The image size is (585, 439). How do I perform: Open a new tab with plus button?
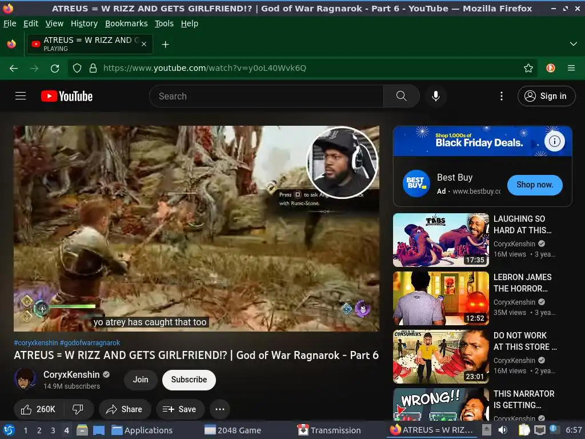(165, 45)
